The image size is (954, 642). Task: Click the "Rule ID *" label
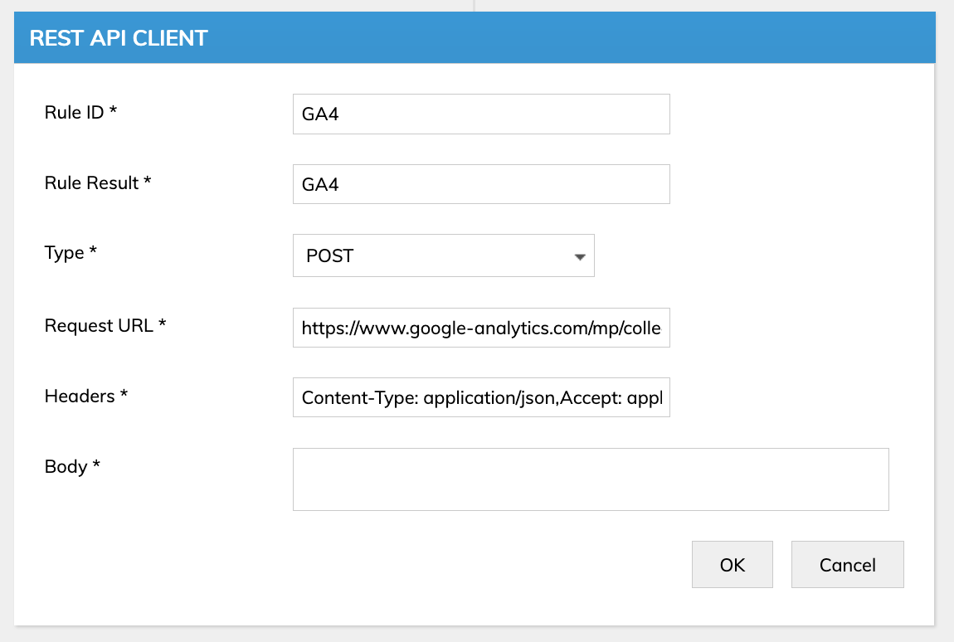click(80, 113)
